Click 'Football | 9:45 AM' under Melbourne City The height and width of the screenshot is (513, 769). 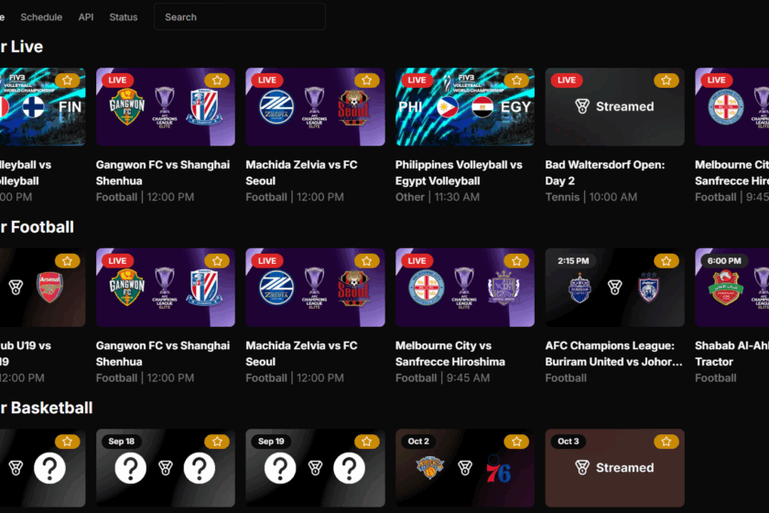tap(442, 377)
